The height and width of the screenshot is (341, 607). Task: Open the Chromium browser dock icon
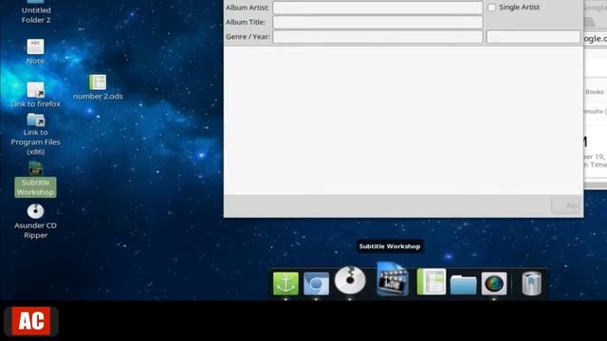coord(316,283)
